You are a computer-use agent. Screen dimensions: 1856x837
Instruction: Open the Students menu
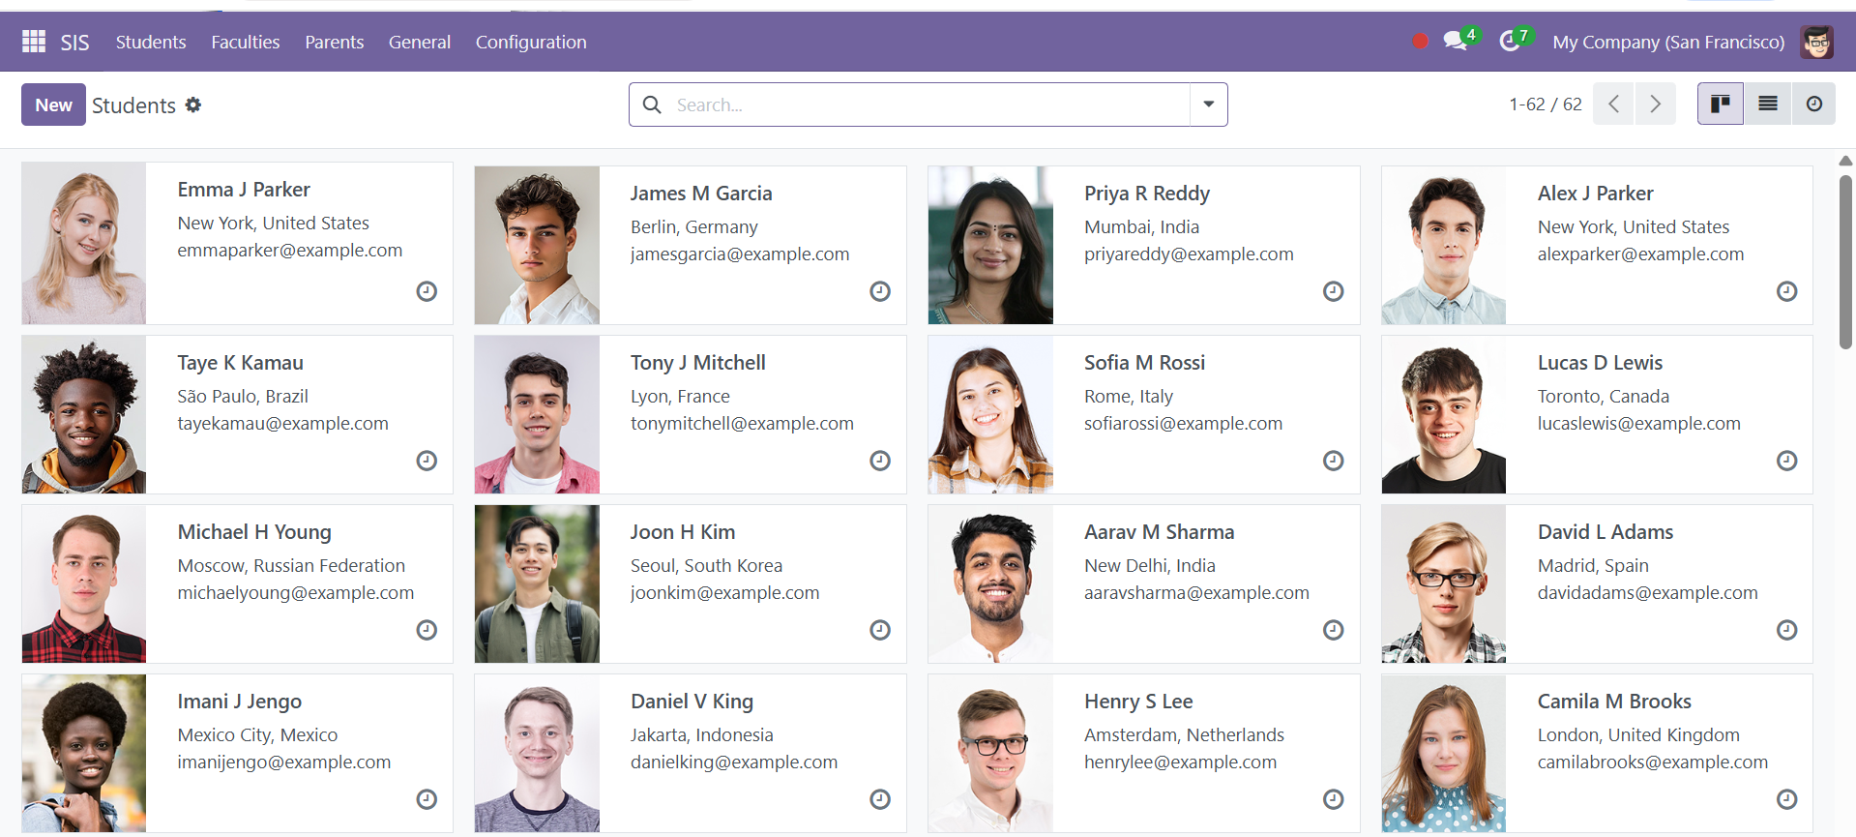click(x=151, y=42)
